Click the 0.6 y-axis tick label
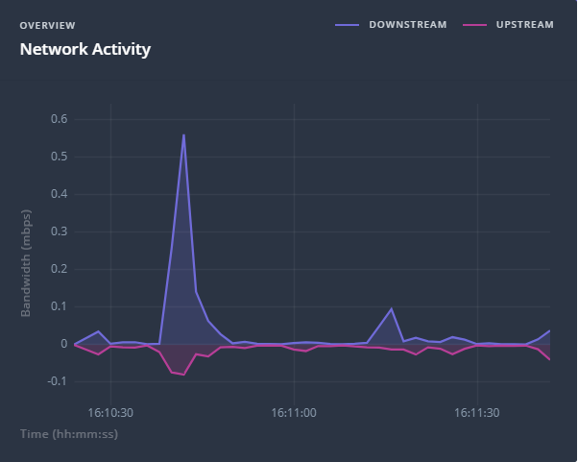This screenshot has height=462, width=578. coord(59,119)
